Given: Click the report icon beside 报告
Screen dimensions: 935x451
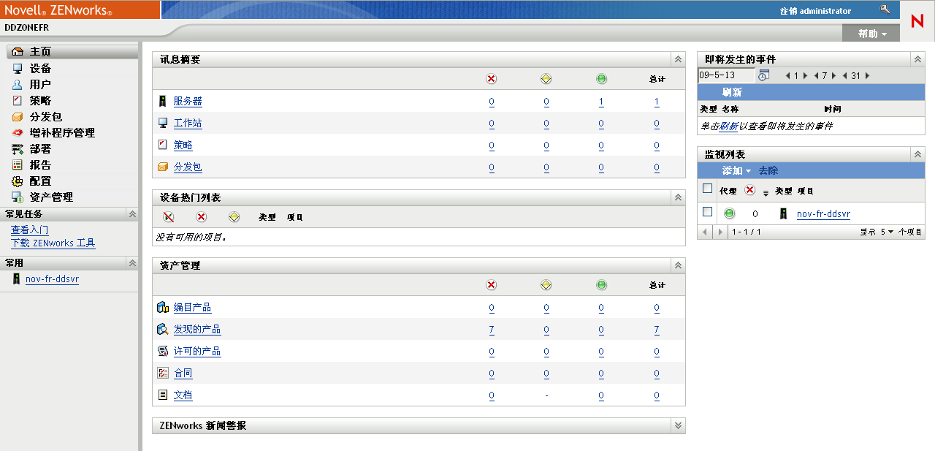Looking at the screenshot, I should [x=18, y=164].
